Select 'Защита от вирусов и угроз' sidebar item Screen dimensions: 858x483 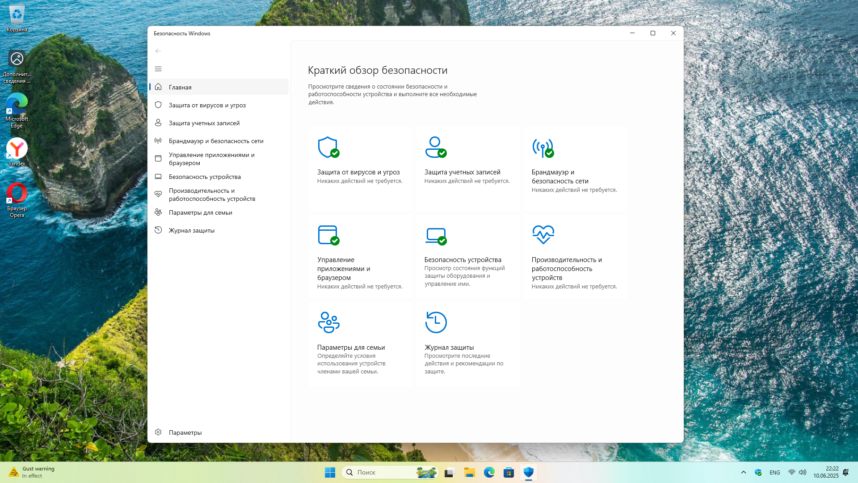pyautogui.click(x=207, y=105)
